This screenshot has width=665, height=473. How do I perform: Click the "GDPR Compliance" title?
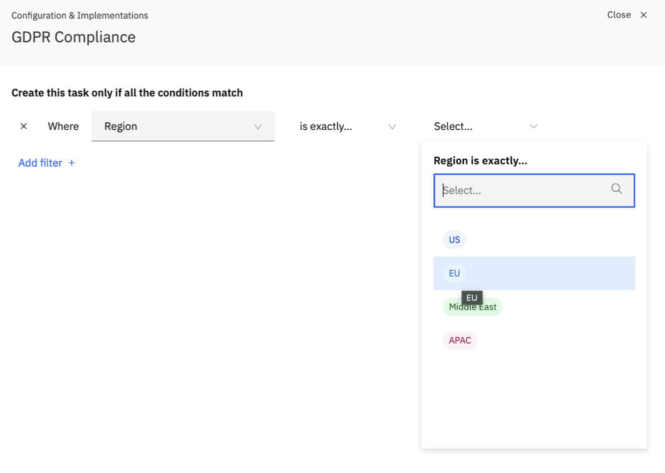(74, 37)
